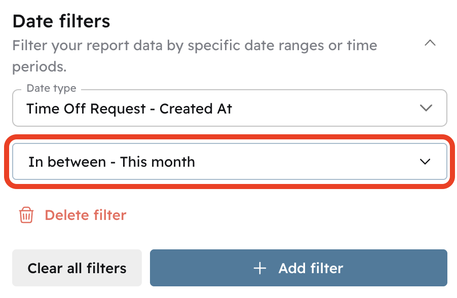The image size is (457, 298).
Task: Click the word periods in the description
Action: tap(39, 66)
